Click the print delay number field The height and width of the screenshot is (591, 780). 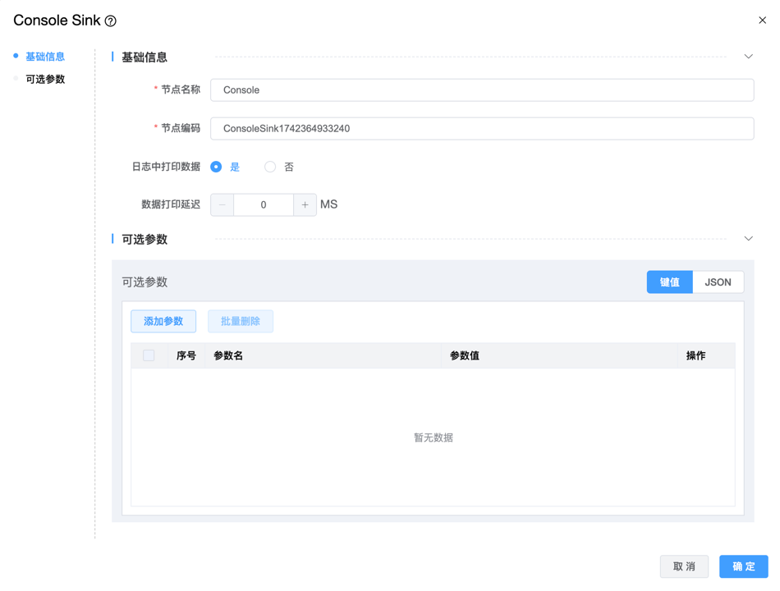tap(264, 204)
